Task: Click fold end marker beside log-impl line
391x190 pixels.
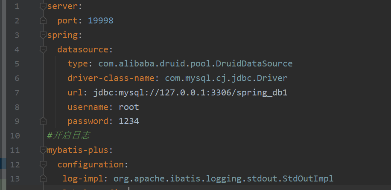Action: pyautogui.click(x=43, y=179)
